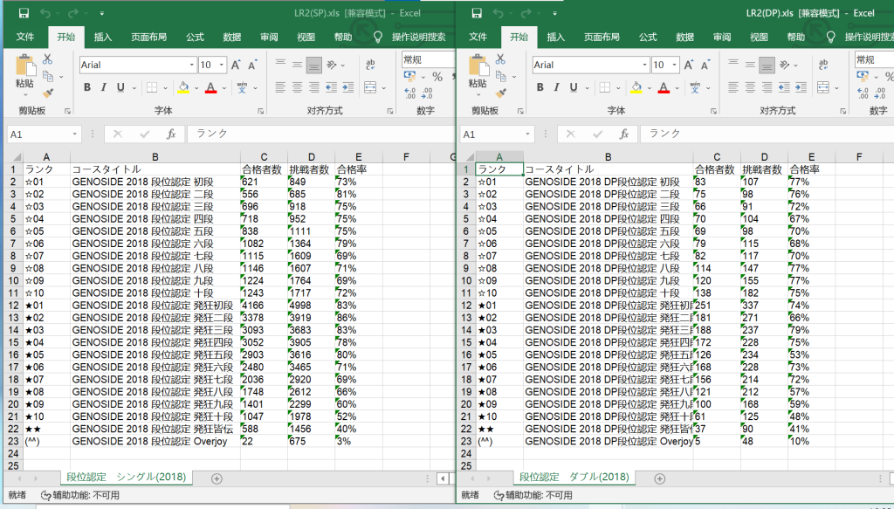Click the Save icon in the LR2(SP) window

point(24,13)
